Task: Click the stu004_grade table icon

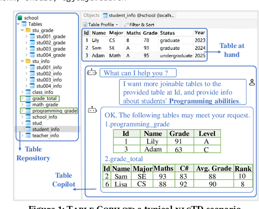Action: (x=32, y=55)
